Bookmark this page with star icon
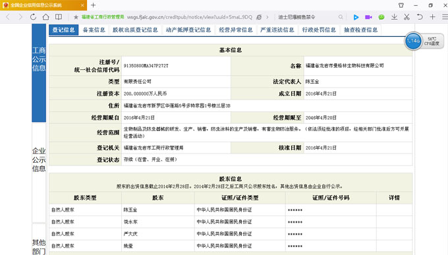Screen dimensions: 448x255 76,17
